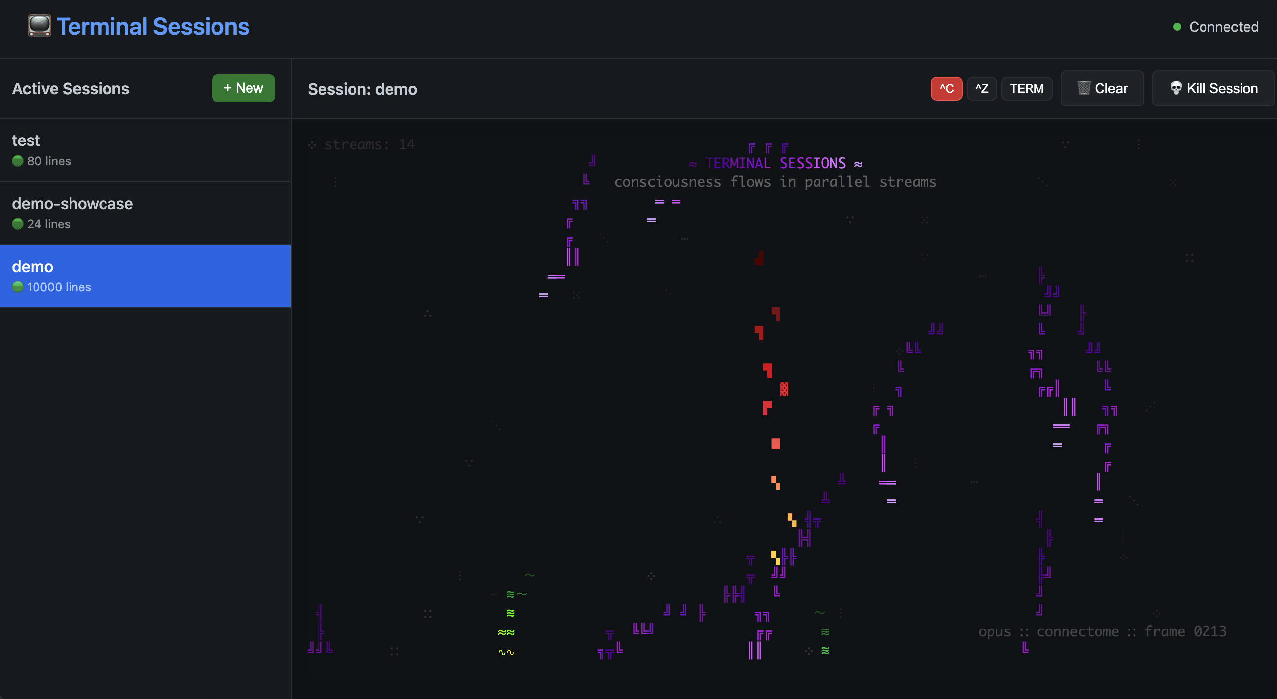Click the Connected status text
Viewport: 1277px width, 699px height.
click(1223, 27)
